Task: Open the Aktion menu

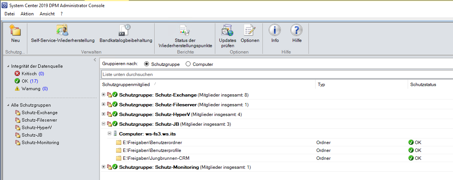Action: pyautogui.click(x=27, y=14)
